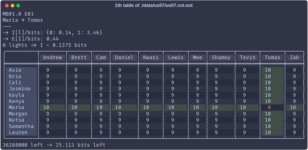
Task: Click the Shamoy column header
Action: click(x=221, y=57)
